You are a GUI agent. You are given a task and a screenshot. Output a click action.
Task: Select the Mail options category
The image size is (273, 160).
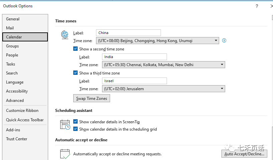click(25, 28)
